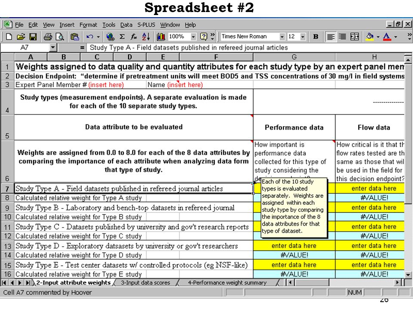
Task: Open the Help menu
Action: pos(190,25)
